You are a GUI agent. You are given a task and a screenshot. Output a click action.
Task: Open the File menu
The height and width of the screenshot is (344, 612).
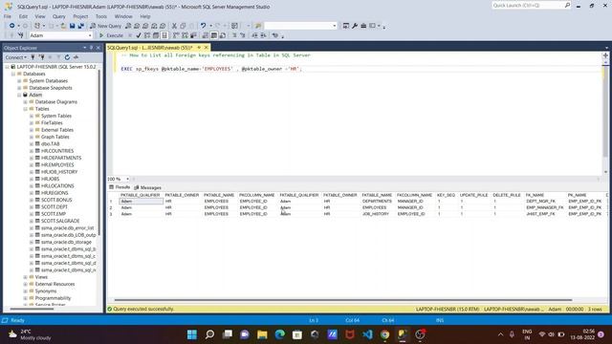click(8, 16)
